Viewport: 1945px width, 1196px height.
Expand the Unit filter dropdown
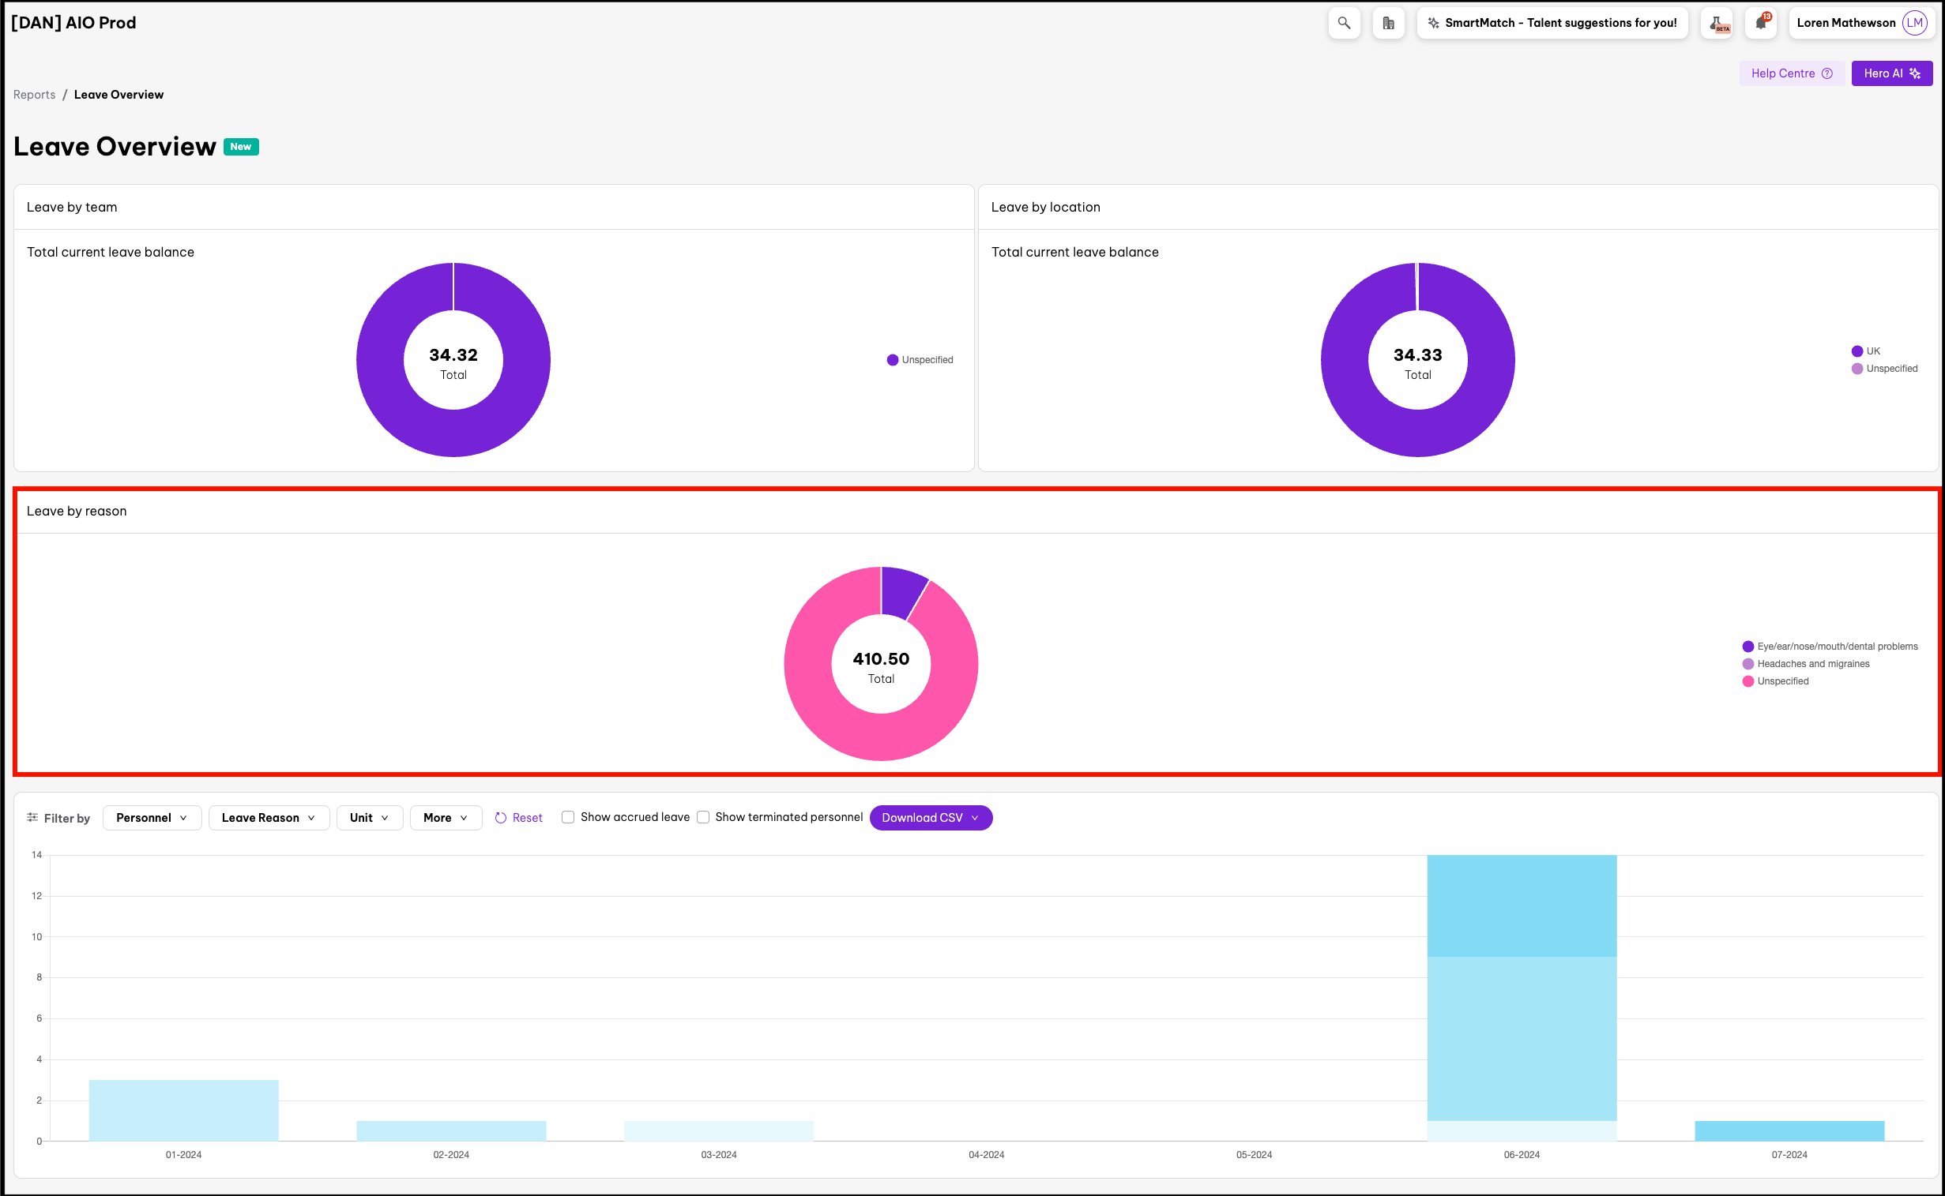[369, 818]
